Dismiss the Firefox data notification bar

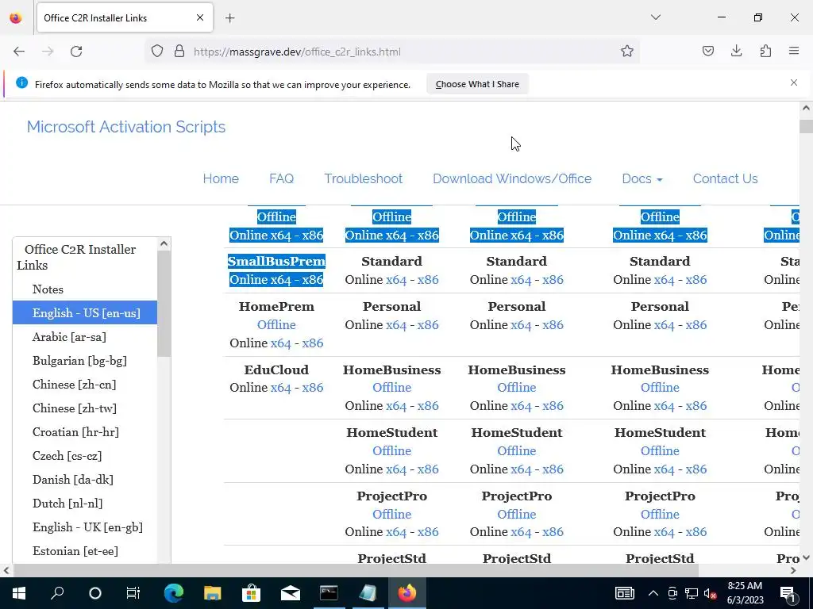click(794, 82)
